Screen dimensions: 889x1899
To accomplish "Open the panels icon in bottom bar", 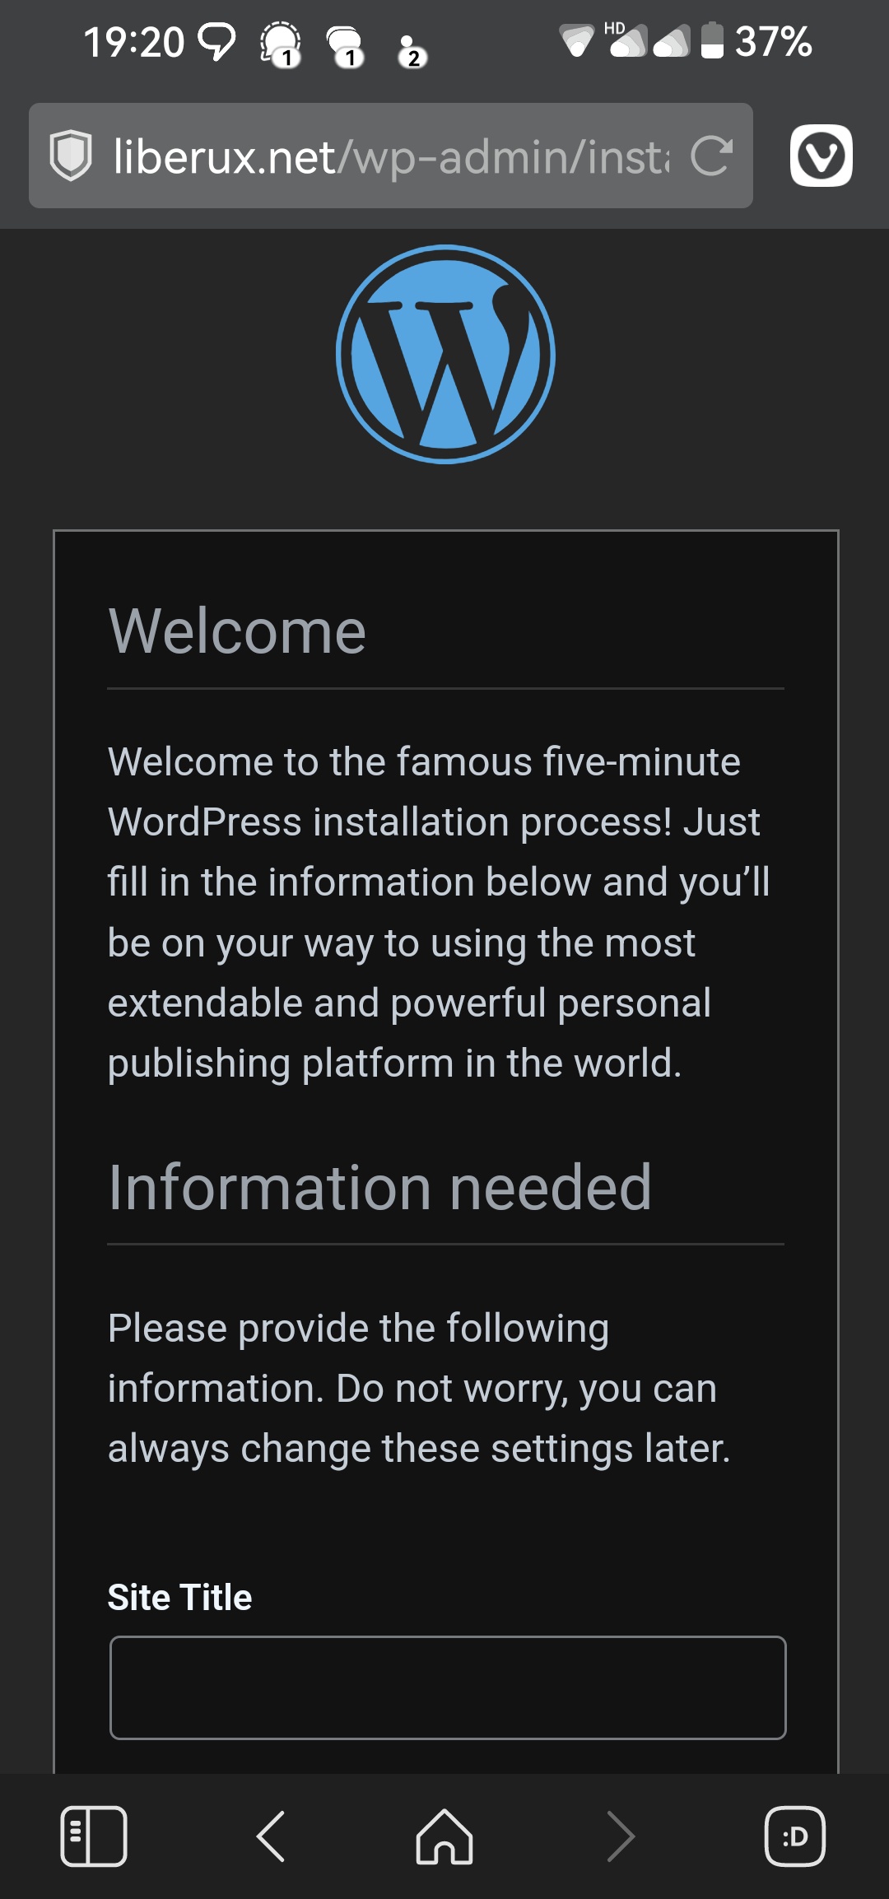I will coord(94,1836).
